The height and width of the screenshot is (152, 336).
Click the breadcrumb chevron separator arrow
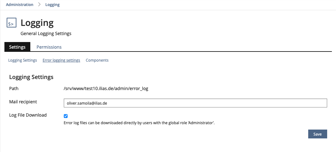(39, 5)
